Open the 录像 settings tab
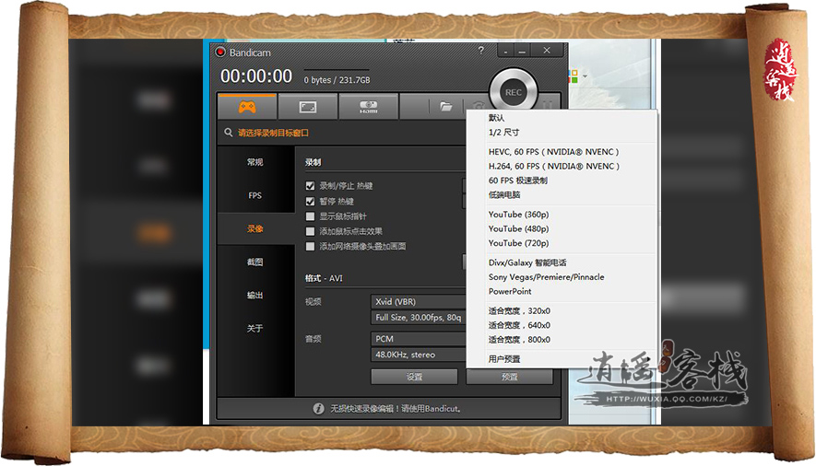 (255, 228)
